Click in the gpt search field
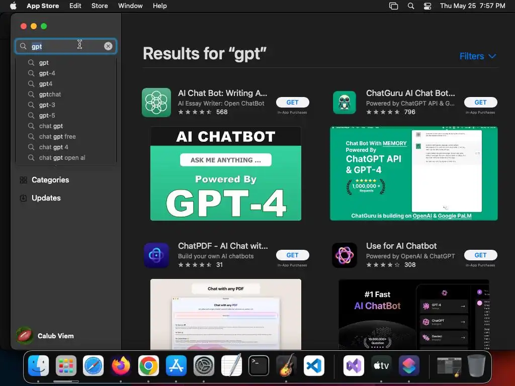Viewport: 515px width, 386px height. pos(66,46)
